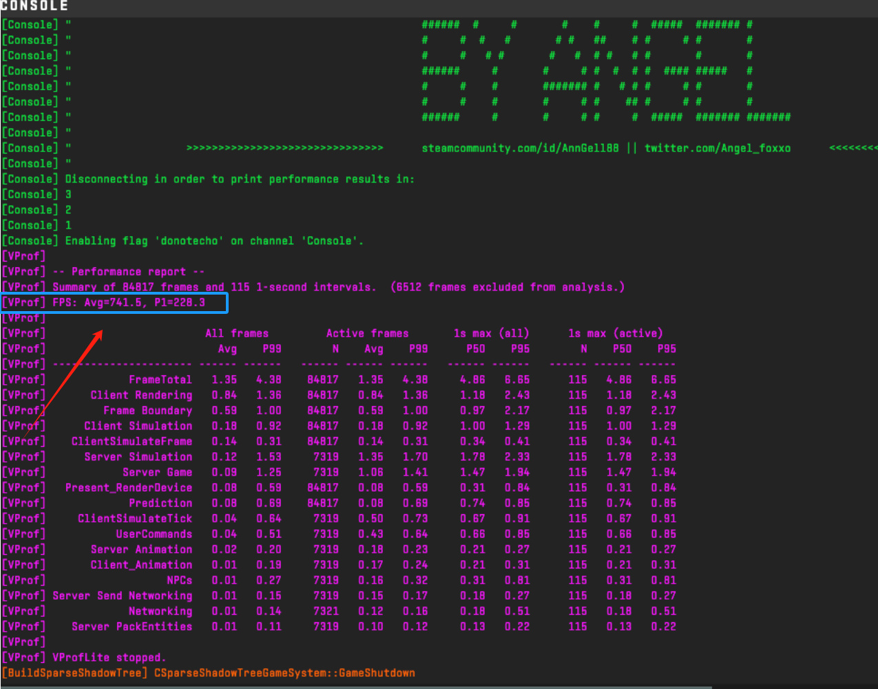878x689 pixels.
Task: Click the countdown line showing 2
Action: 37,210
